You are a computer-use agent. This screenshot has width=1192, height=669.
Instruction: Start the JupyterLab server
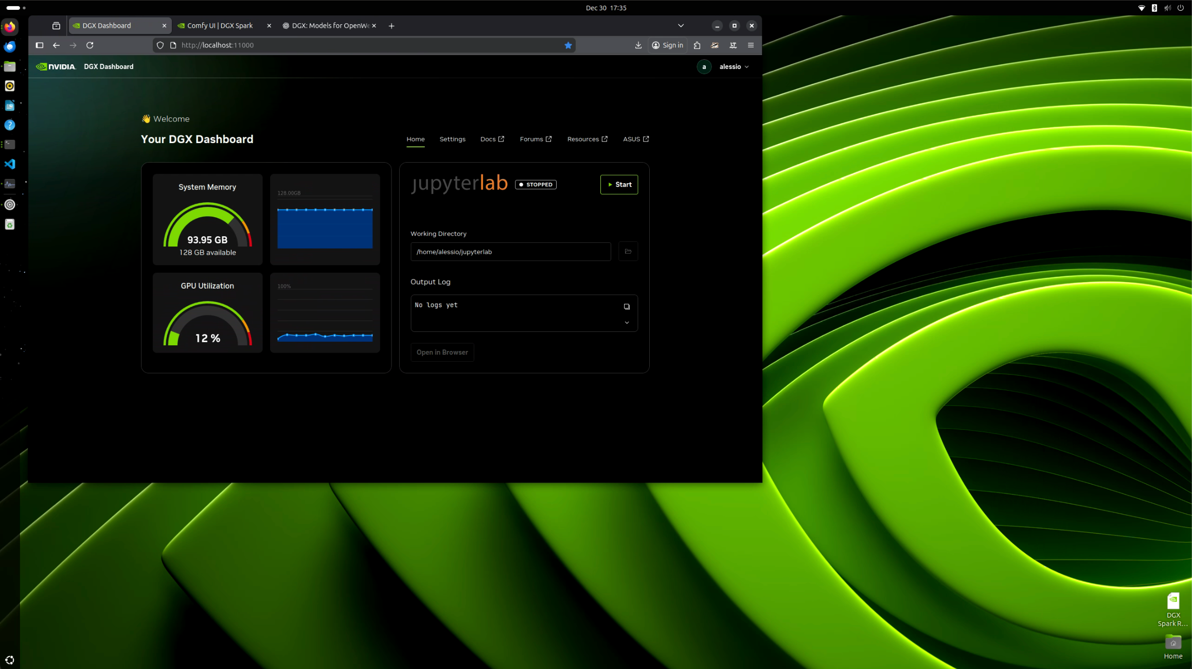(619, 184)
